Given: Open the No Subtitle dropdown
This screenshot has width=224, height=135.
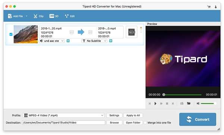Looking at the screenshot, I should (94, 41).
